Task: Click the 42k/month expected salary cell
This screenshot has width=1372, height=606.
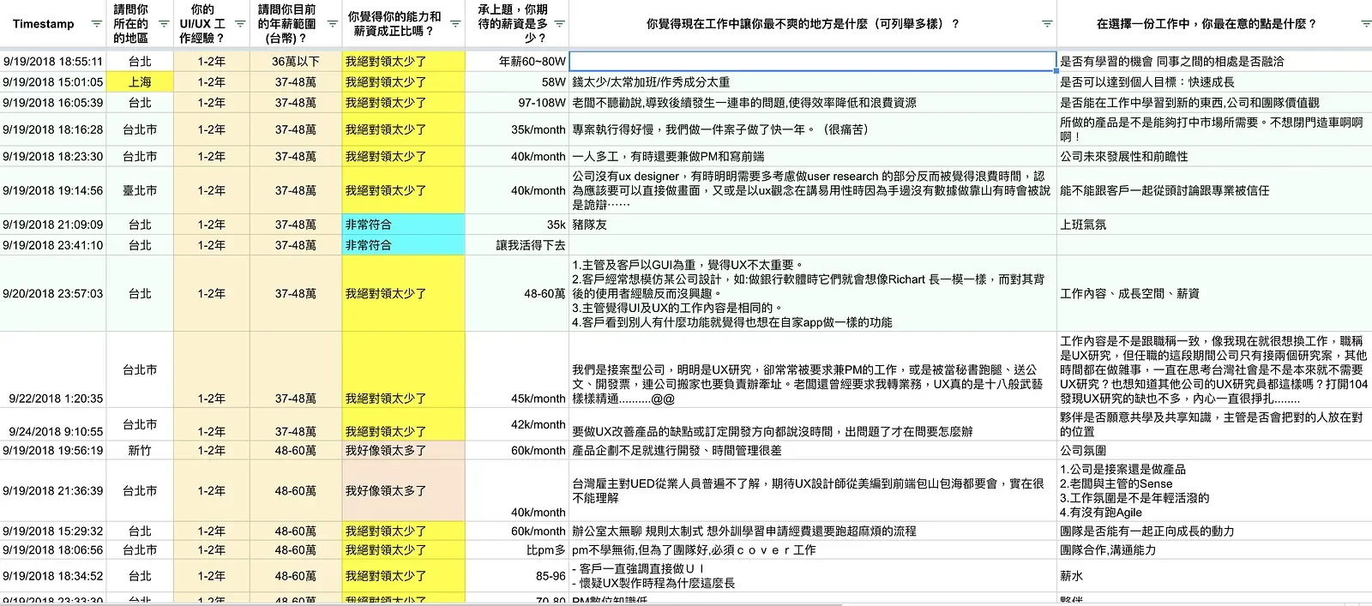Action: 517,424
